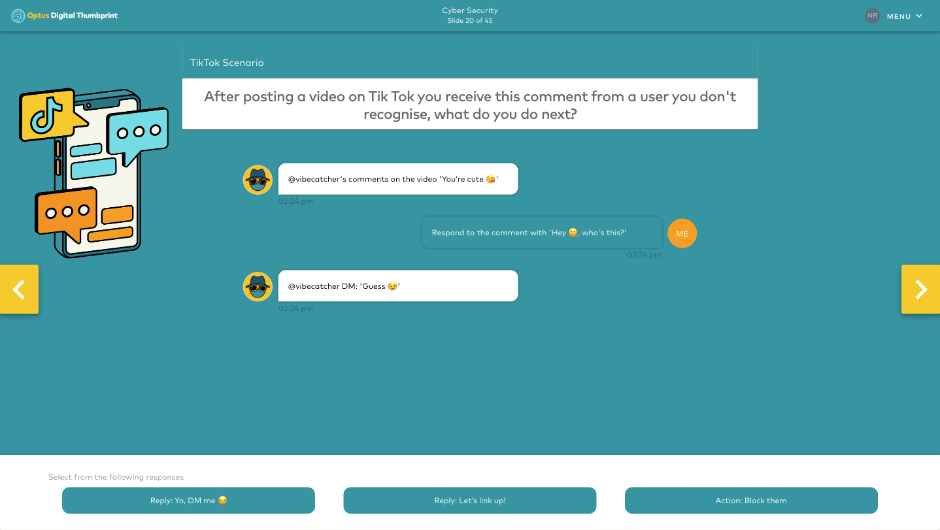940x530 pixels.
Task: Open the NR user avatar
Action: click(872, 16)
